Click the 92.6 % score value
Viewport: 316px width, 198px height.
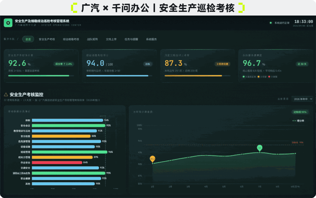[x=19, y=63]
